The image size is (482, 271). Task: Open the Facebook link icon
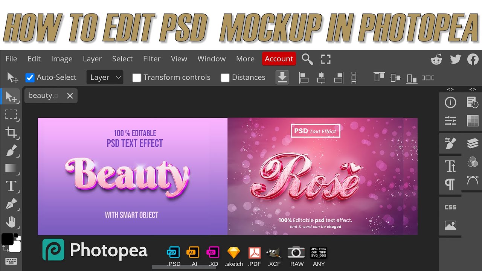pos(473,59)
